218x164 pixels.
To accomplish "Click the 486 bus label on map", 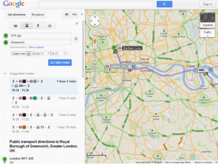I will 199,70.
